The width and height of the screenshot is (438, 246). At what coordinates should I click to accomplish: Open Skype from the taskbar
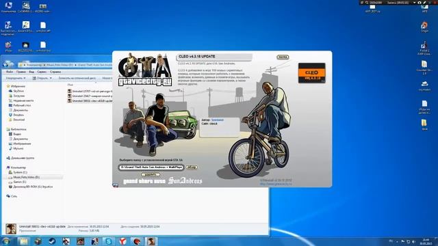(x=109, y=241)
